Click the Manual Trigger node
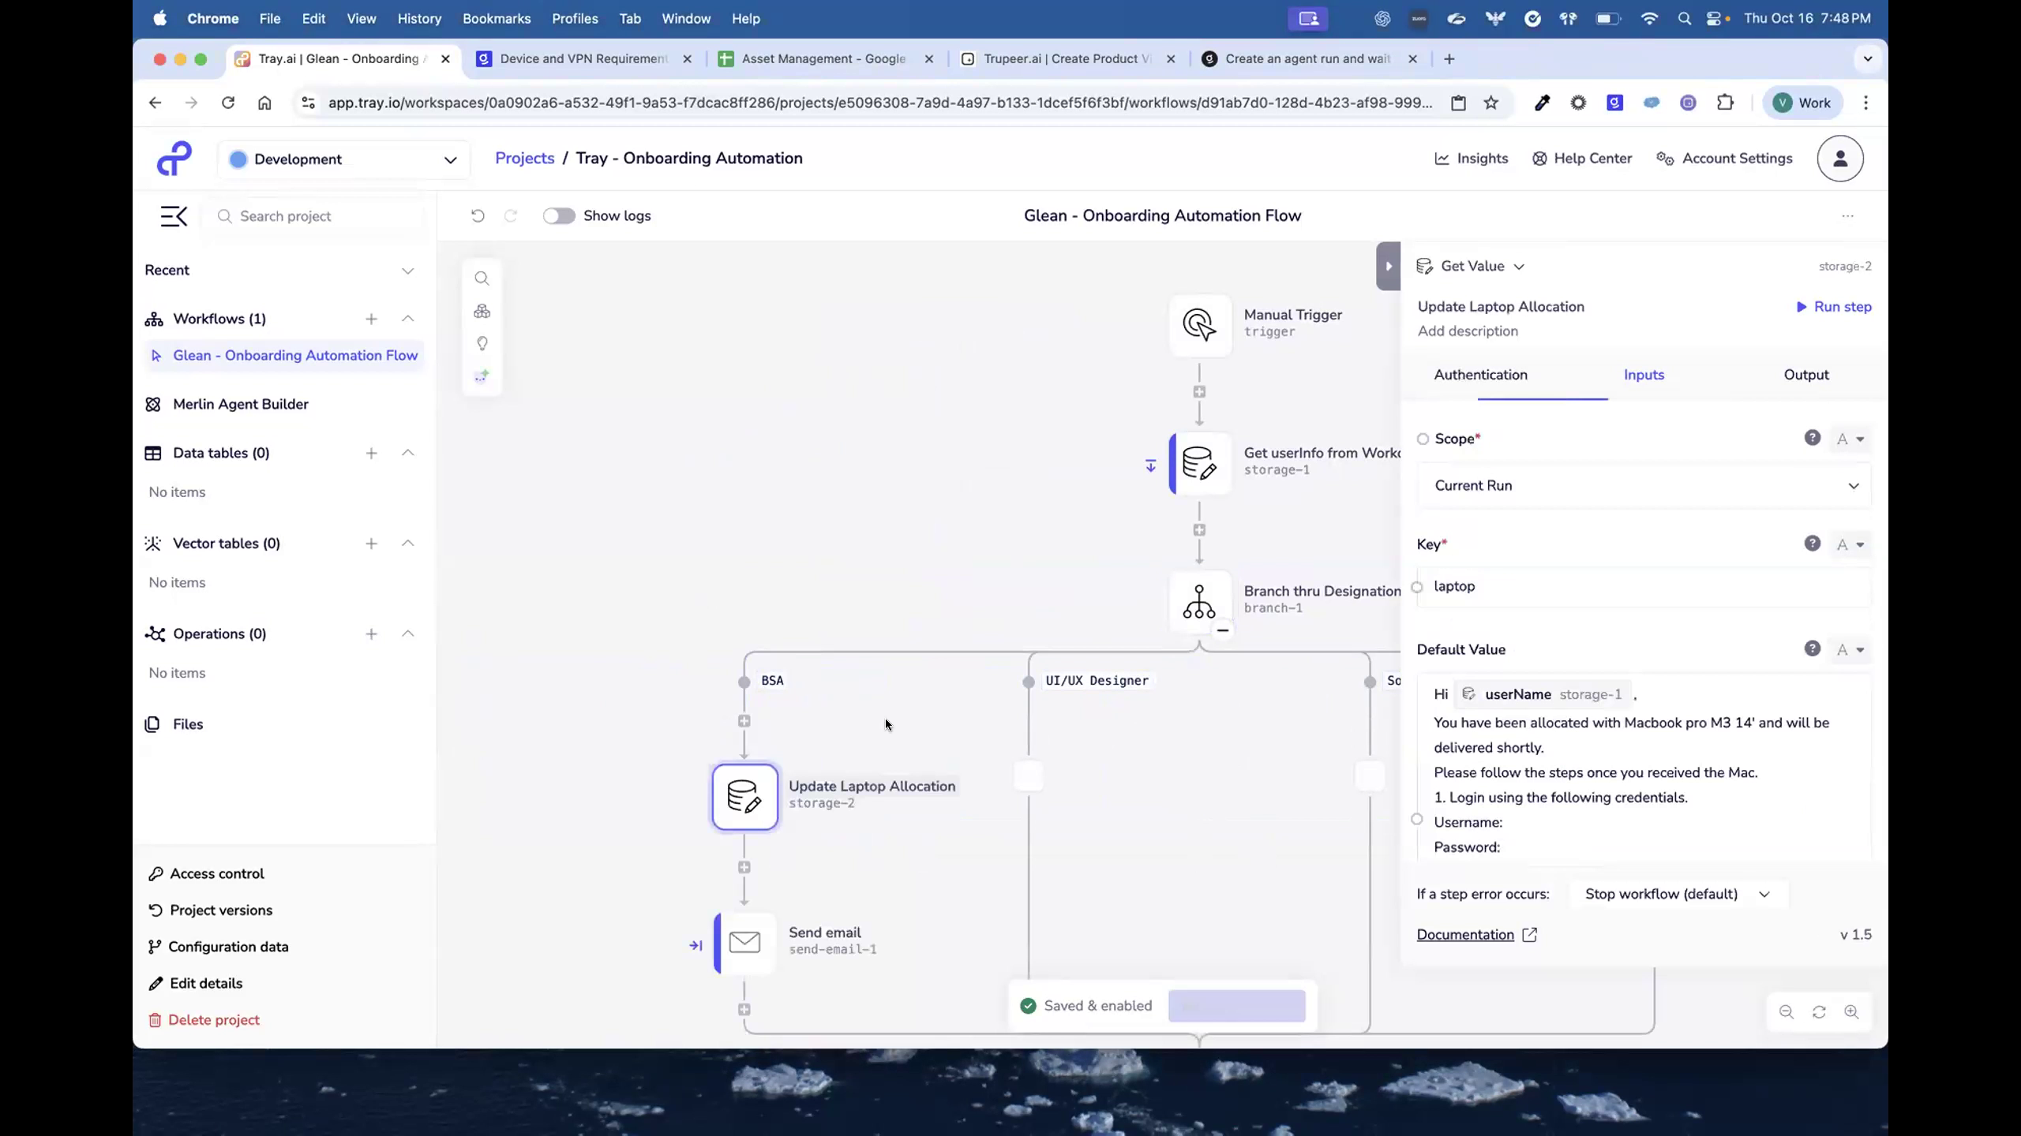The height and width of the screenshot is (1136, 2021). point(1198,325)
